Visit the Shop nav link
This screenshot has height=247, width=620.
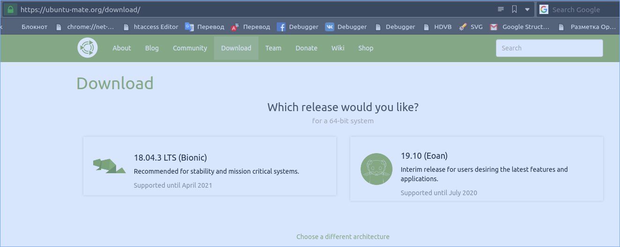[366, 48]
